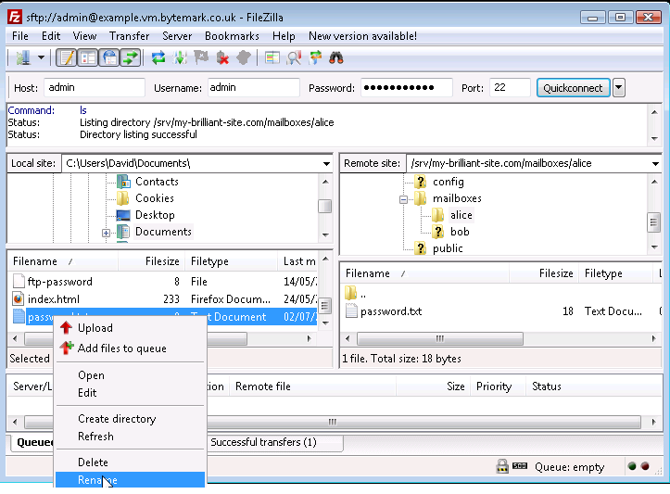Click in the Password field
Image resolution: width=670 pixels, height=494 pixels.
click(407, 88)
